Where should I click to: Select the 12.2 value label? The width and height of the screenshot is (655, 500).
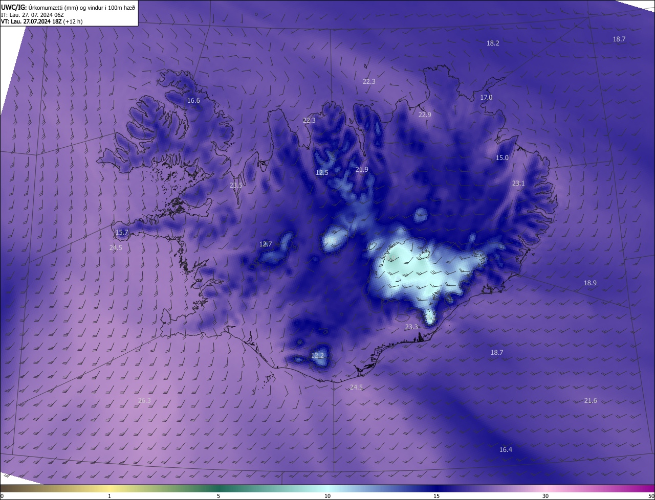317,355
